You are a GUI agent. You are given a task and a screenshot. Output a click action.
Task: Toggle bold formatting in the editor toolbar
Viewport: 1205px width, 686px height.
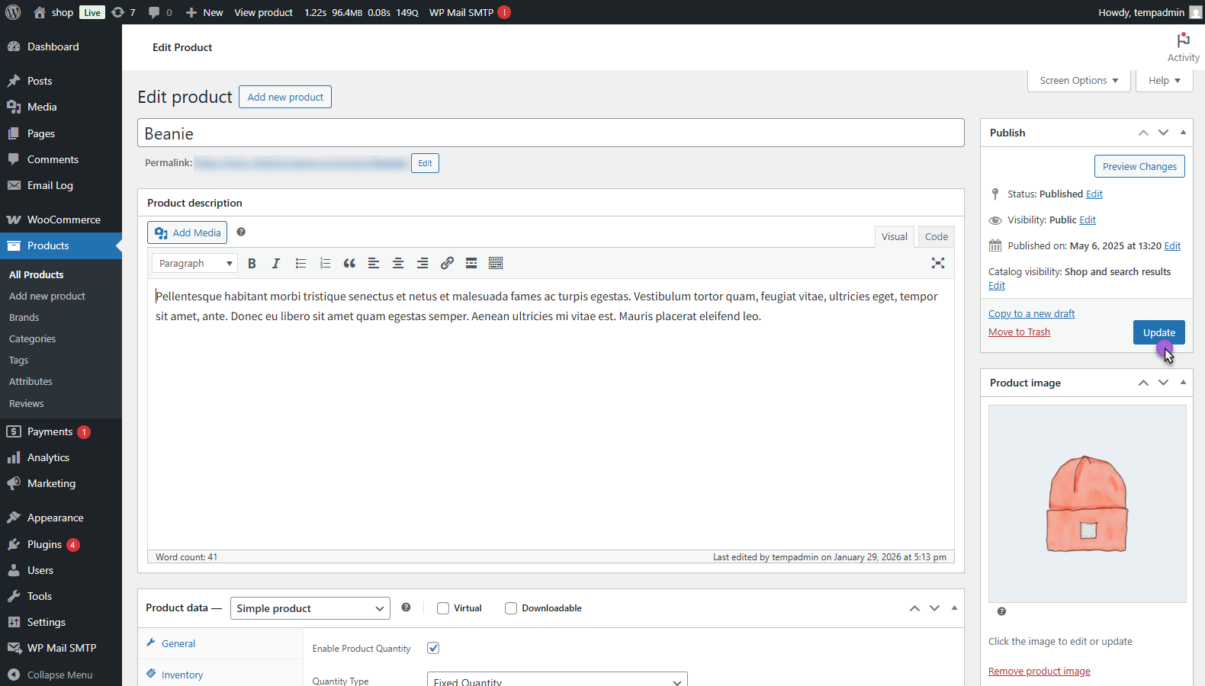pos(252,263)
